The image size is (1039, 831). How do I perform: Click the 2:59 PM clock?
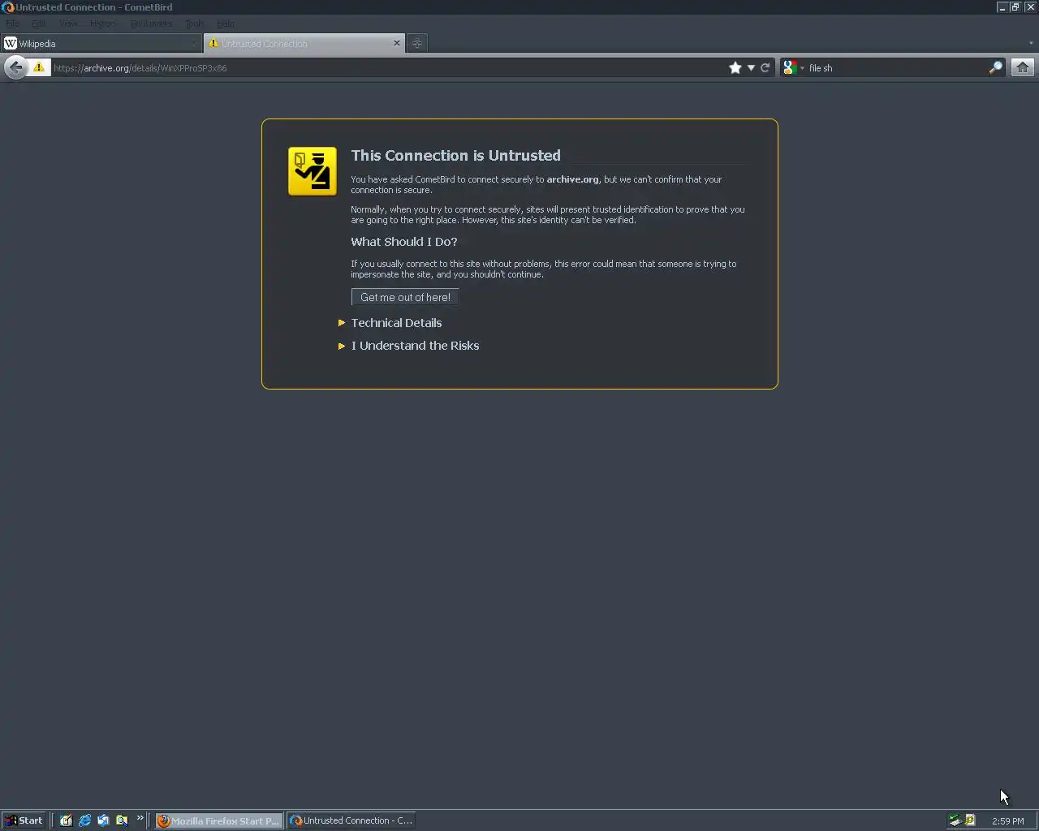pyautogui.click(x=1007, y=821)
